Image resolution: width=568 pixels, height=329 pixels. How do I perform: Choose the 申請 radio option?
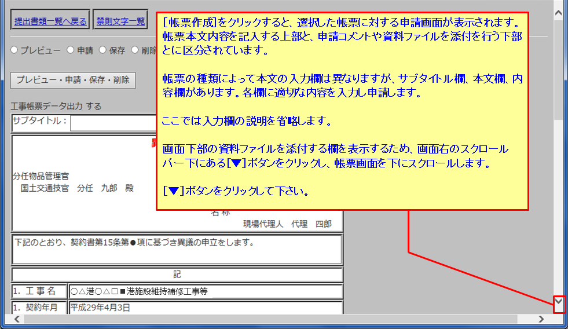coord(71,50)
